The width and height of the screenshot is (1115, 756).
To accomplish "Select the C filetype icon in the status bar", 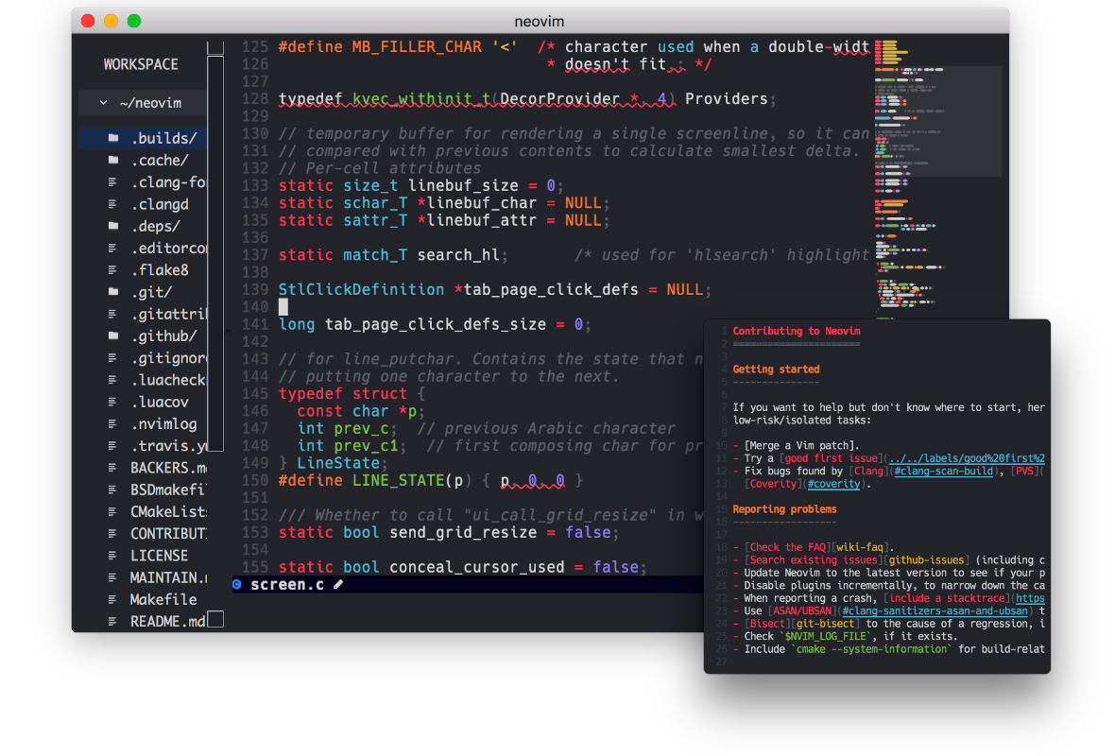I will pos(235,584).
